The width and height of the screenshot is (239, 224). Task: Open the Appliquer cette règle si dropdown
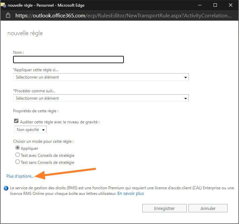coord(101,77)
